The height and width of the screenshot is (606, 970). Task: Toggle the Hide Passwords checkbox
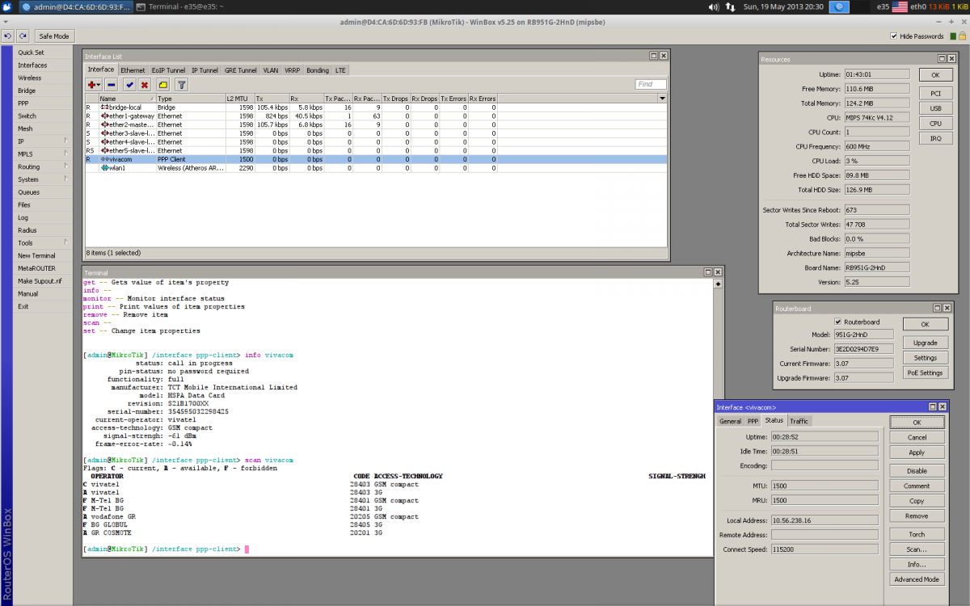tap(893, 36)
